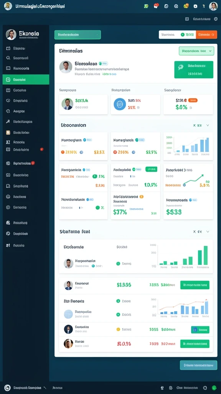
Task: Click the magnifier search icon in the sidebar
Action: coord(8,58)
